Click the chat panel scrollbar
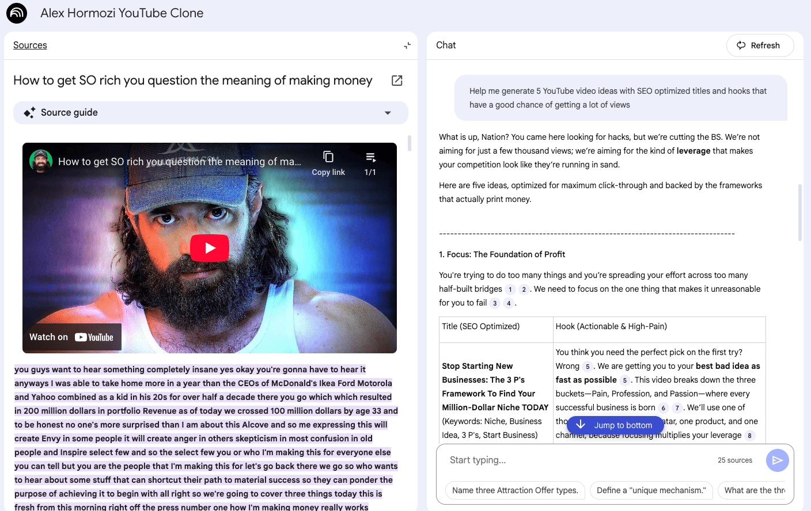 (x=799, y=213)
